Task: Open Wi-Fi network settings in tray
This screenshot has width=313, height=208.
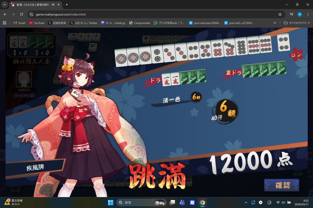Action: click(278, 203)
